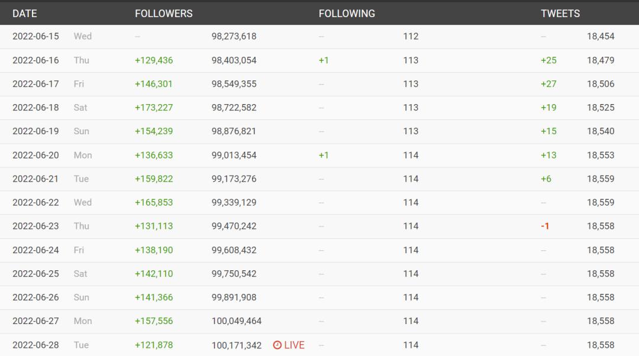Select the 99,339,129 follower count
The width and height of the screenshot is (639, 356).
pyautogui.click(x=234, y=202)
